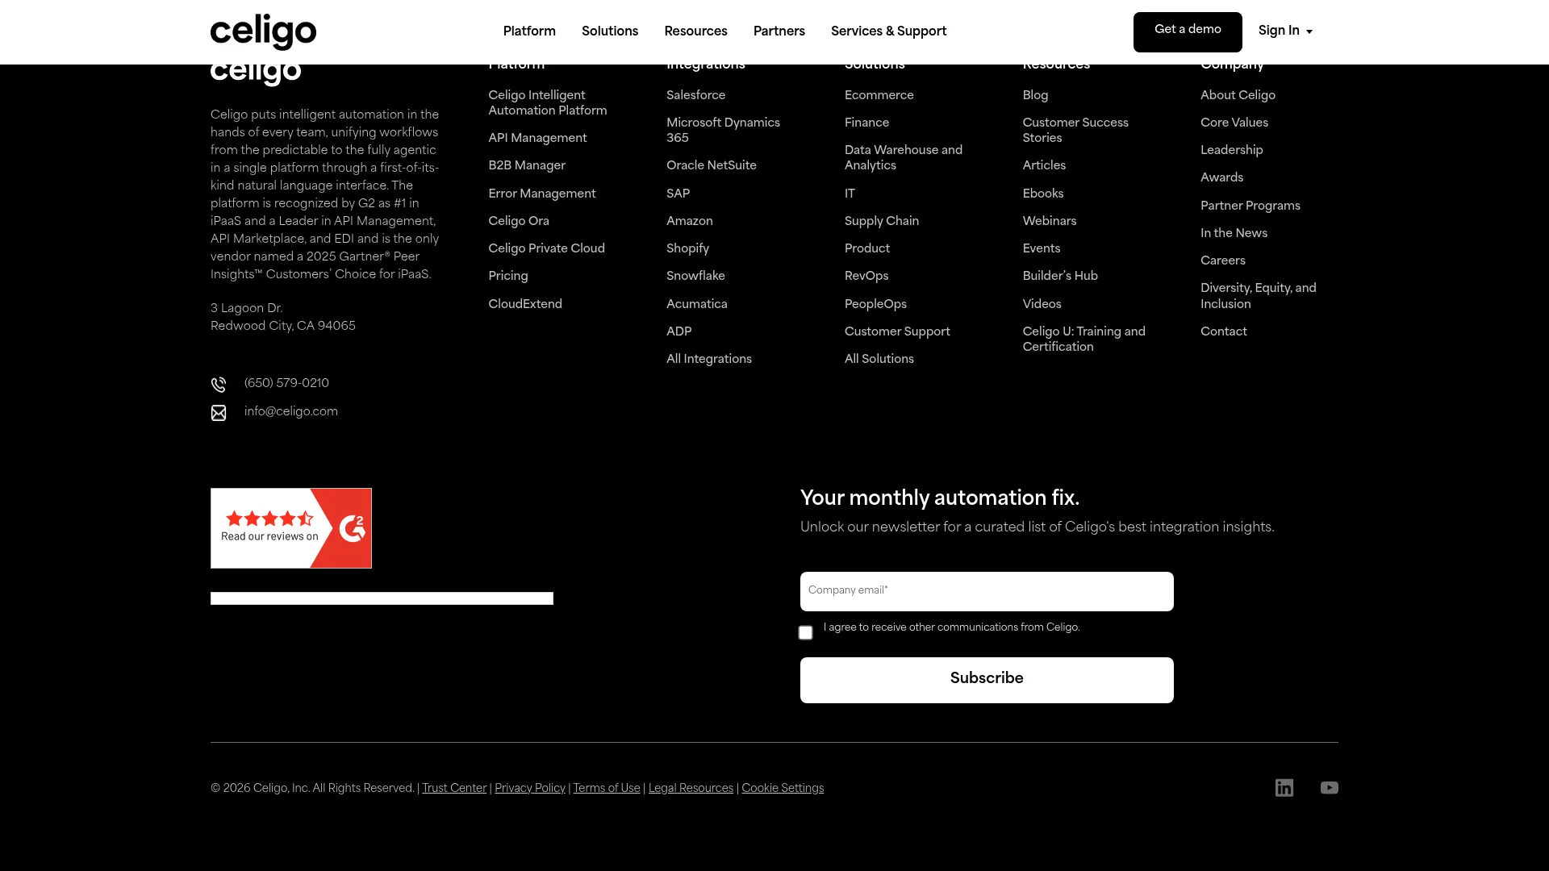This screenshot has width=1549, height=871.
Task: Open the Snowflake integration link
Action: coord(695,277)
